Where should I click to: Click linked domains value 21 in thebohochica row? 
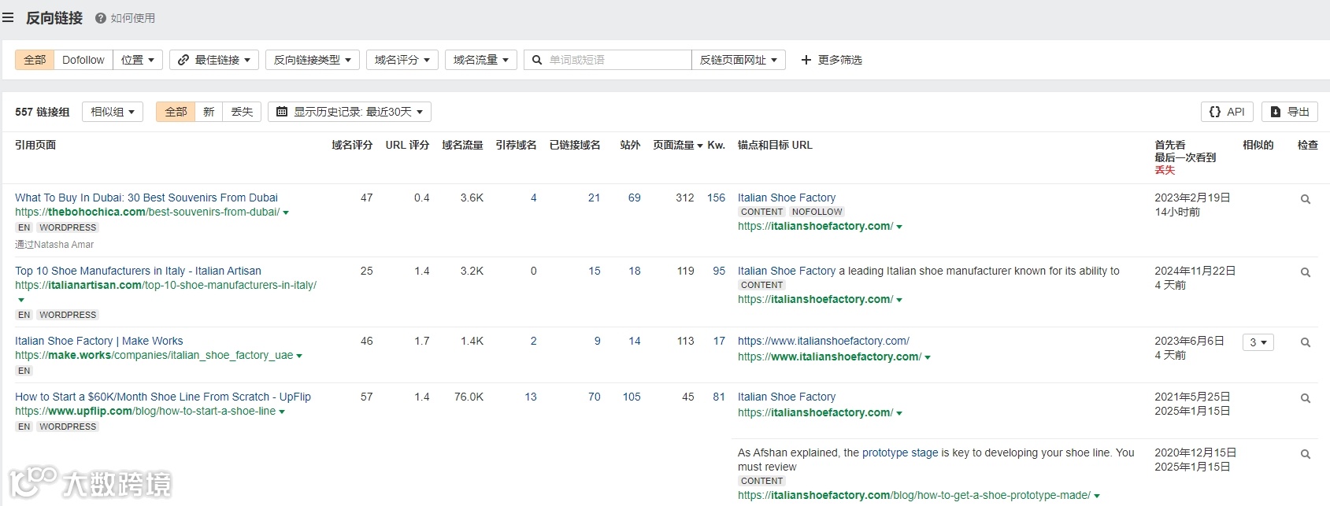[595, 198]
